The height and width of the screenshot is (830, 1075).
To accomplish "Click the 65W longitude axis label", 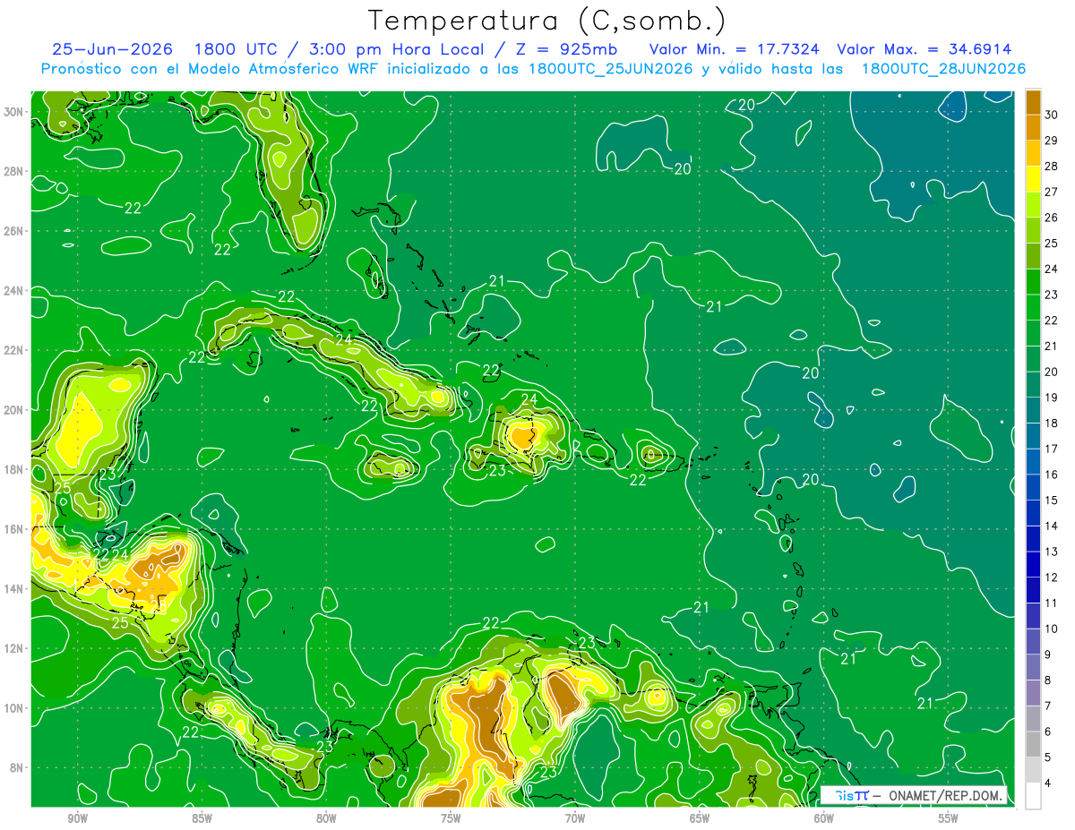I will 700,818.
